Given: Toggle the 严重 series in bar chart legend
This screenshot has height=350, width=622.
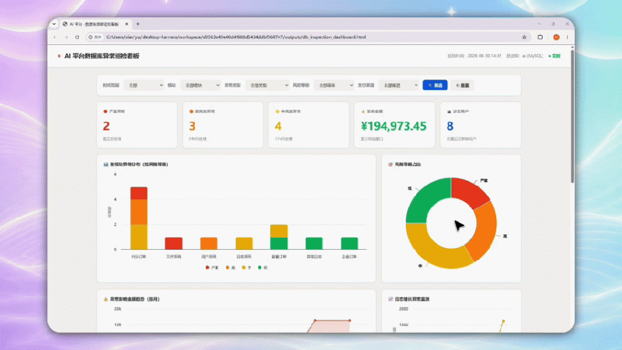Looking at the screenshot, I should tap(212, 267).
